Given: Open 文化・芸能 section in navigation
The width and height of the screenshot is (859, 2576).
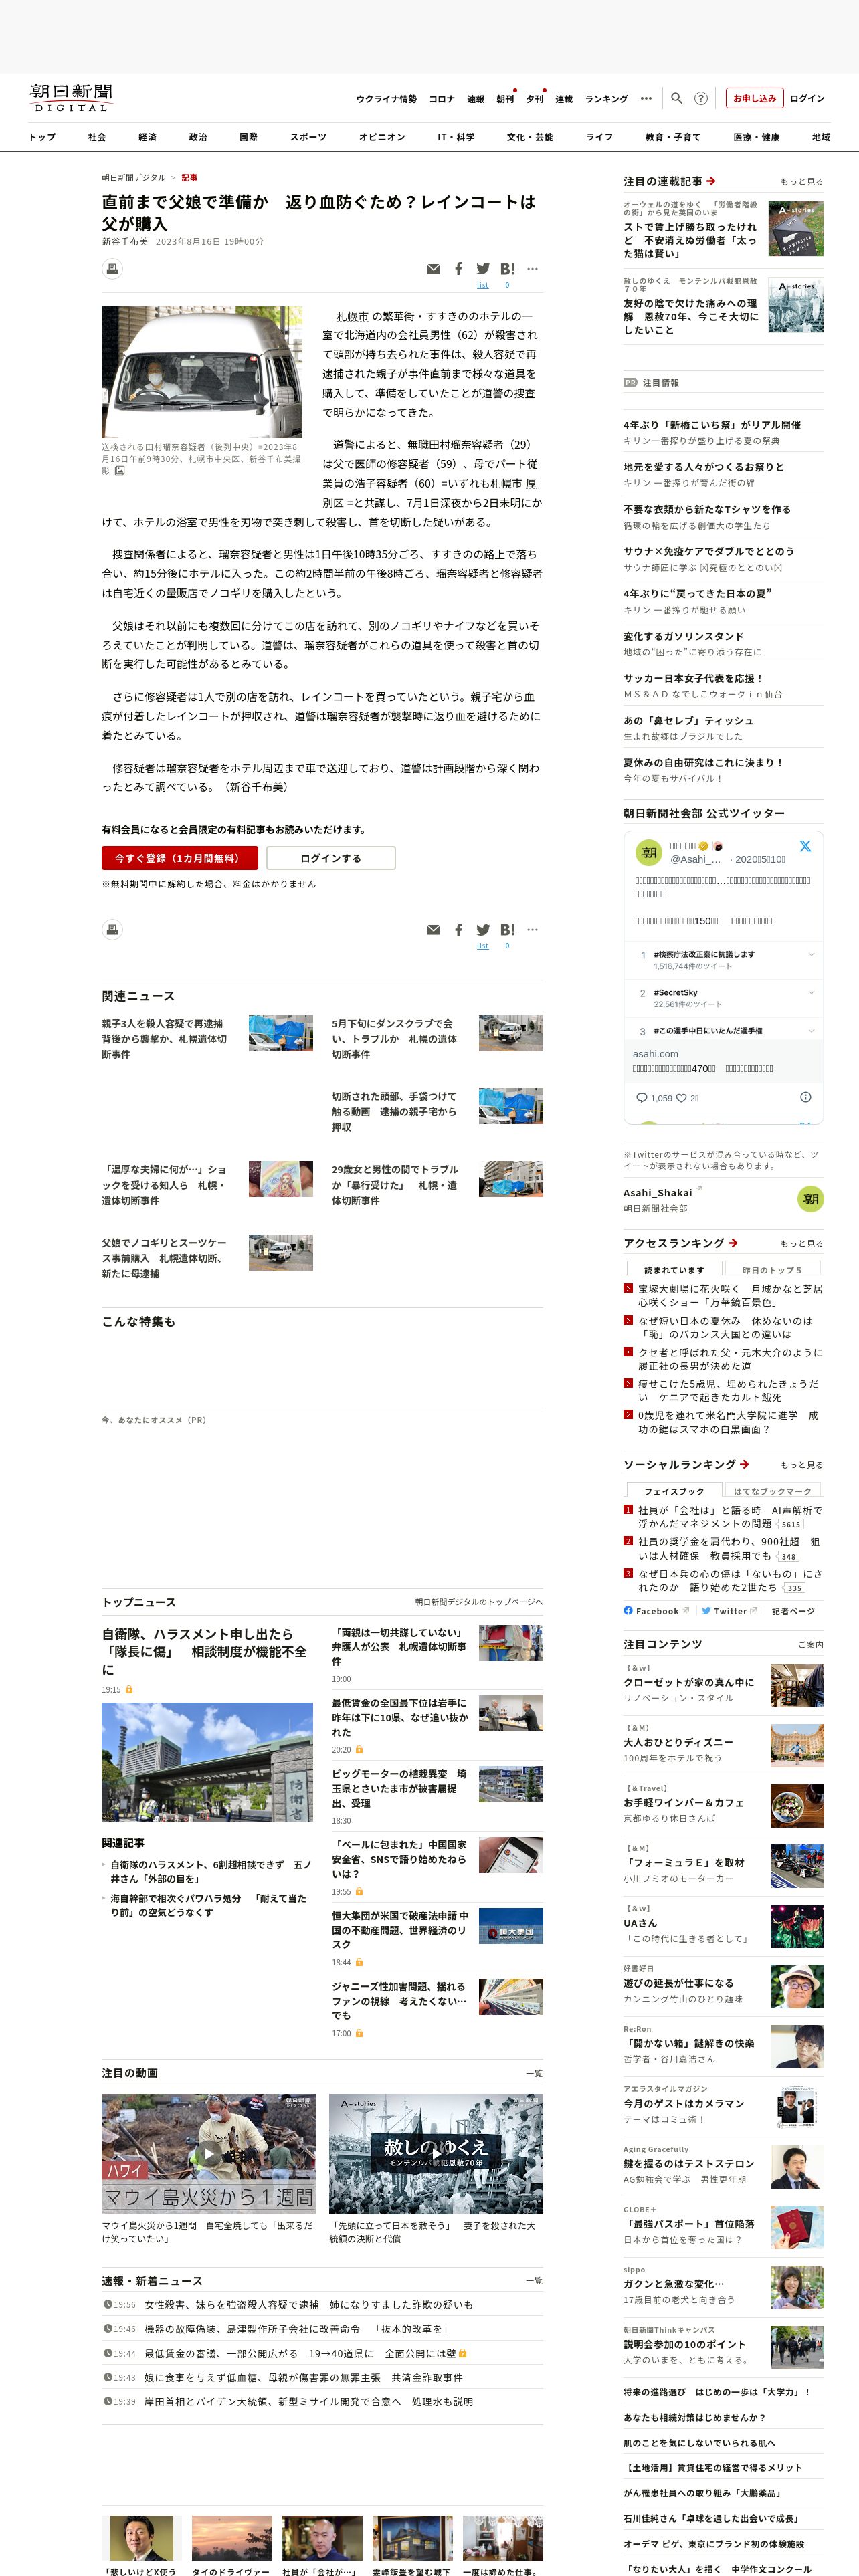Looking at the screenshot, I should tap(530, 137).
